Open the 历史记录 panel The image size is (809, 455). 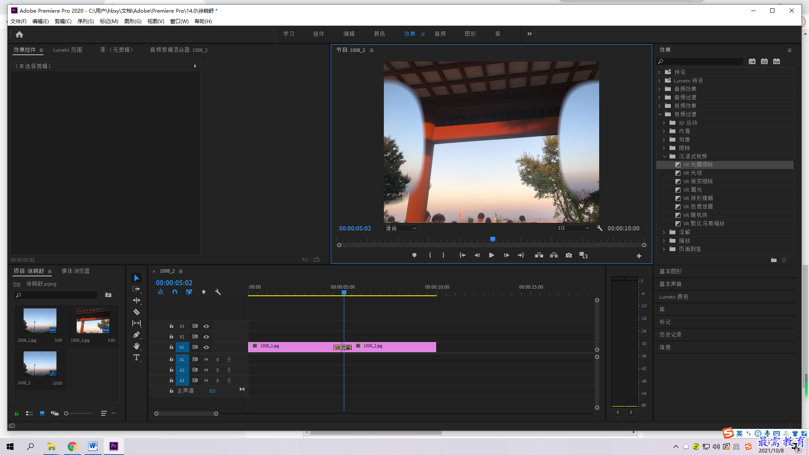670,335
